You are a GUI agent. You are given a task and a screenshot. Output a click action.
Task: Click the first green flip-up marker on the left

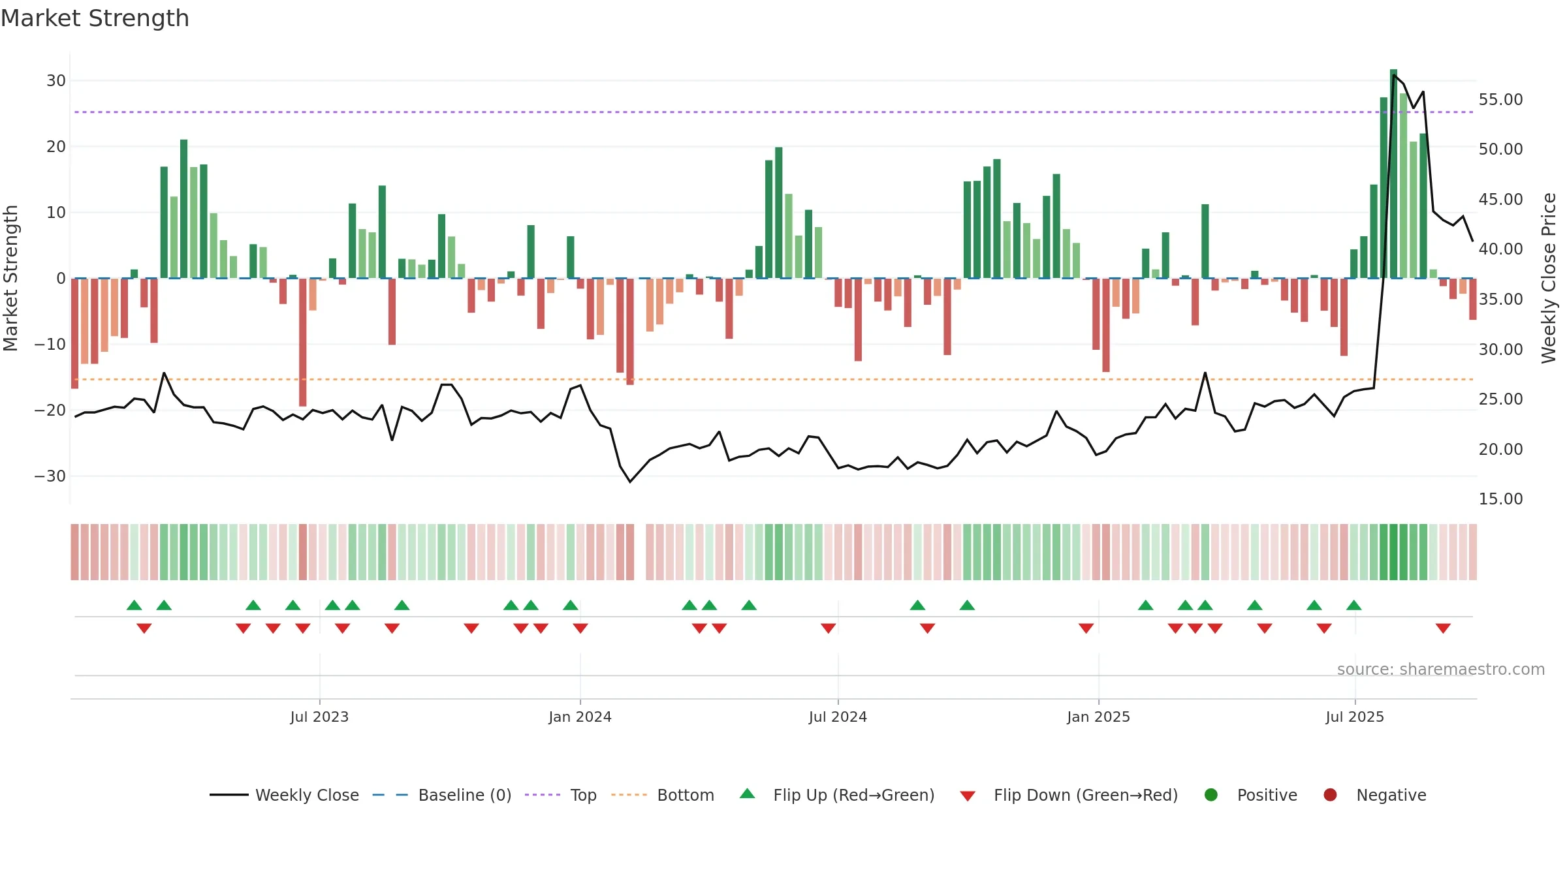point(134,605)
